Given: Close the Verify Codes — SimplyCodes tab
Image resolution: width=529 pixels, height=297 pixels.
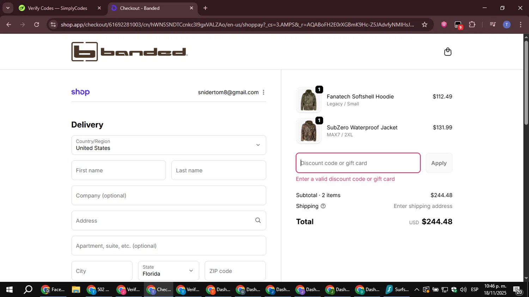Looking at the screenshot, I should pyautogui.click(x=99, y=8).
